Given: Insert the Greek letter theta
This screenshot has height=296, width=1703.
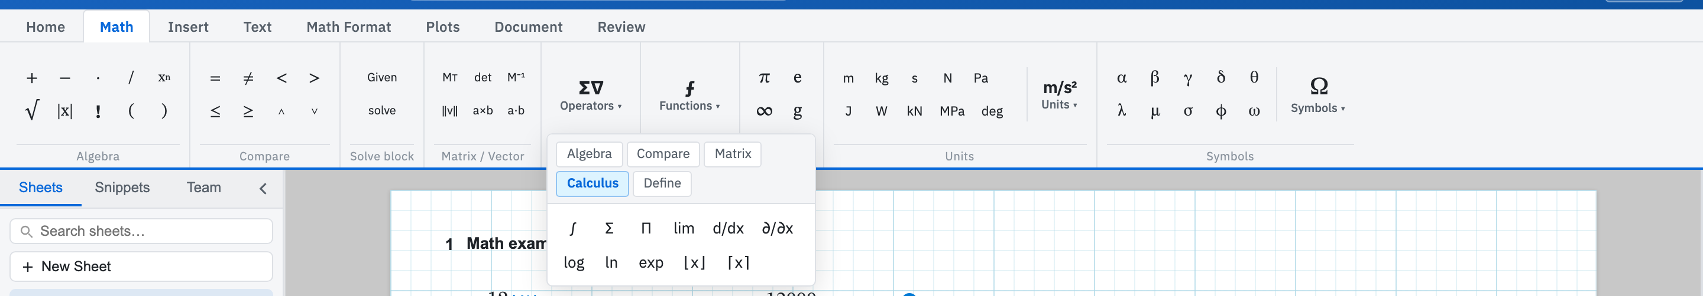Looking at the screenshot, I should point(1254,78).
